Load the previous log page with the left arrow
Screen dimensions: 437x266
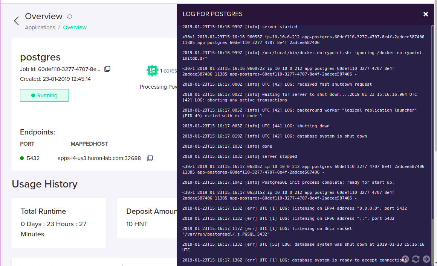point(405,259)
